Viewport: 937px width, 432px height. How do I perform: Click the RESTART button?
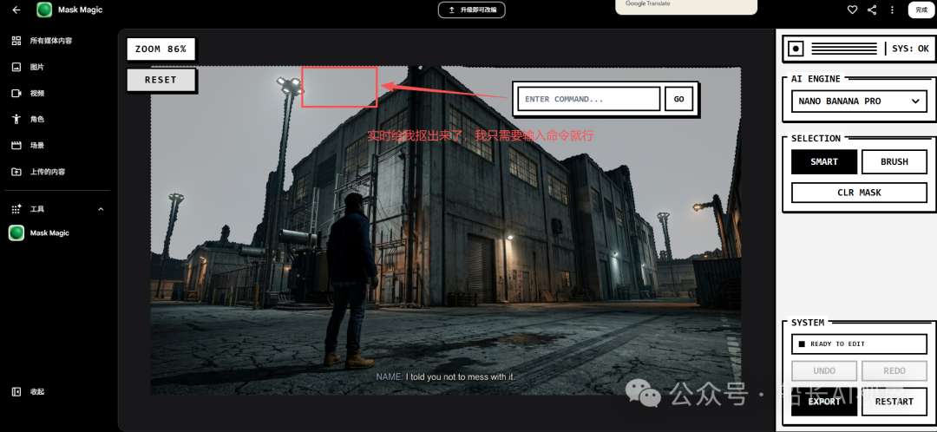[894, 402]
